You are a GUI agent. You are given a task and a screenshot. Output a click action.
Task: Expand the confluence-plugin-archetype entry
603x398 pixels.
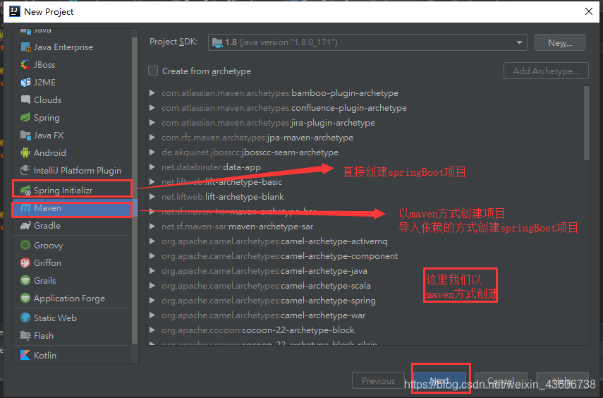pyautogui.click(x=152, y=108)
